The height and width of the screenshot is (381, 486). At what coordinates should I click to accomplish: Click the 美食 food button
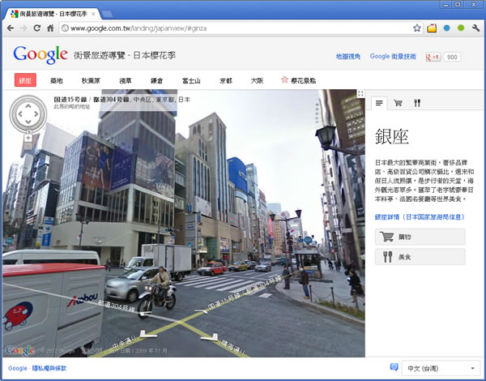coord(420,257)
